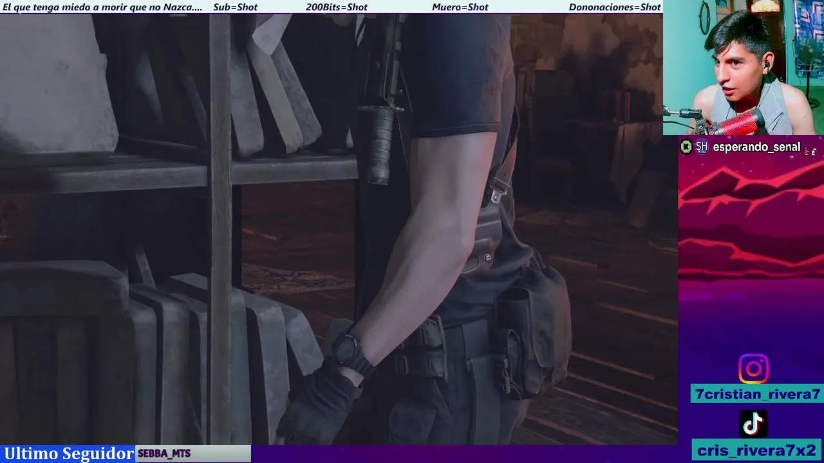This screenshot has width=824, height=463.
Task: Click the 'Muero=Shot' banner text
Action: [x=460, y=7]
